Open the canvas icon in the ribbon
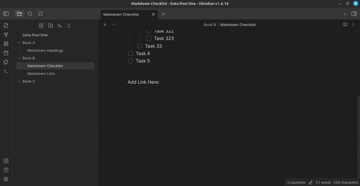 pyautogui.click(x=6, y=44)
